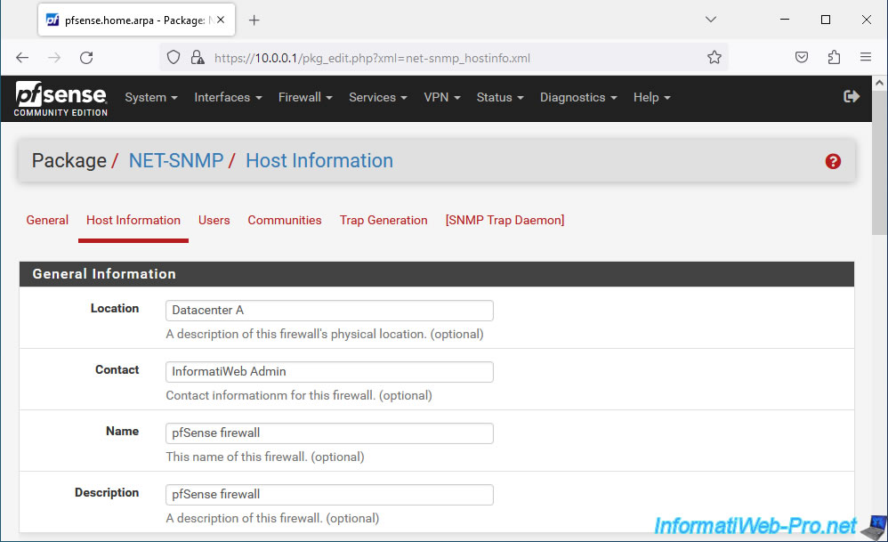The image size is (888, 542).
Task: Click the pfSense favicon on tab
Action: pos(52,20)
